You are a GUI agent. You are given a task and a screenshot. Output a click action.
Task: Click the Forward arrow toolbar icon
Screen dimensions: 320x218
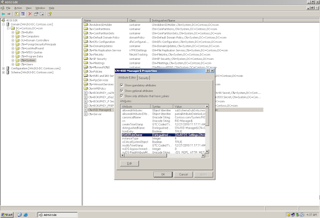pyautogui.click(x=9, y=14)
